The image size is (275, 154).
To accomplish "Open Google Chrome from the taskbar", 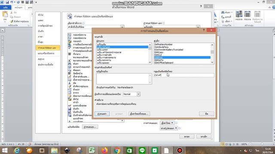I will point(117,150).
